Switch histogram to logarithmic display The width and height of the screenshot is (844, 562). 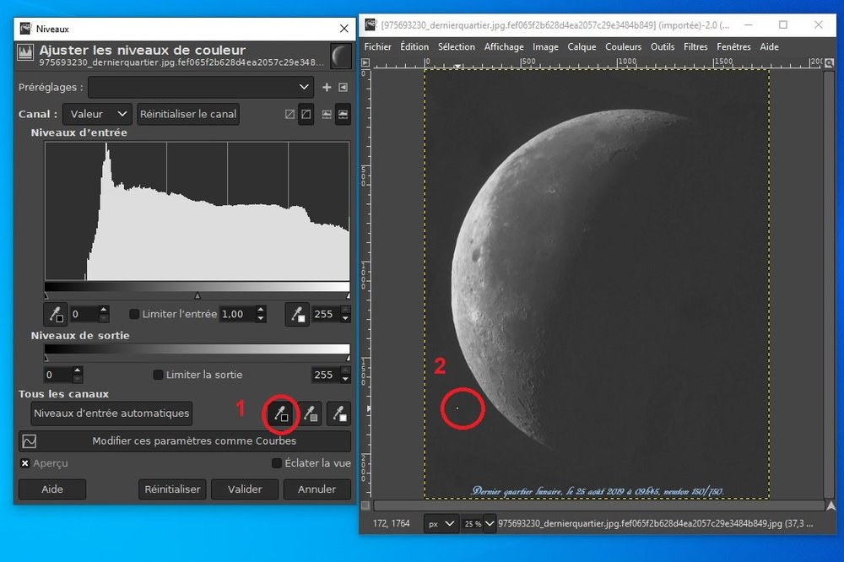click(x=343, y=114)
